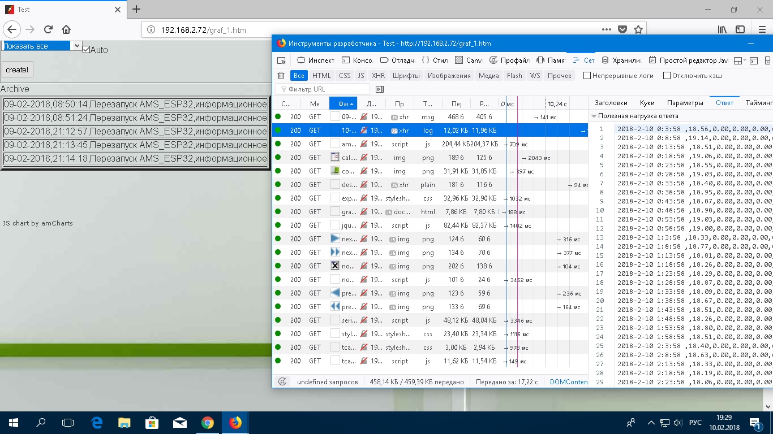Enable "Отключить кэш" checkbox
This screenshot has height=434, width=773.
pyautogui.click(x=667, y=76)
